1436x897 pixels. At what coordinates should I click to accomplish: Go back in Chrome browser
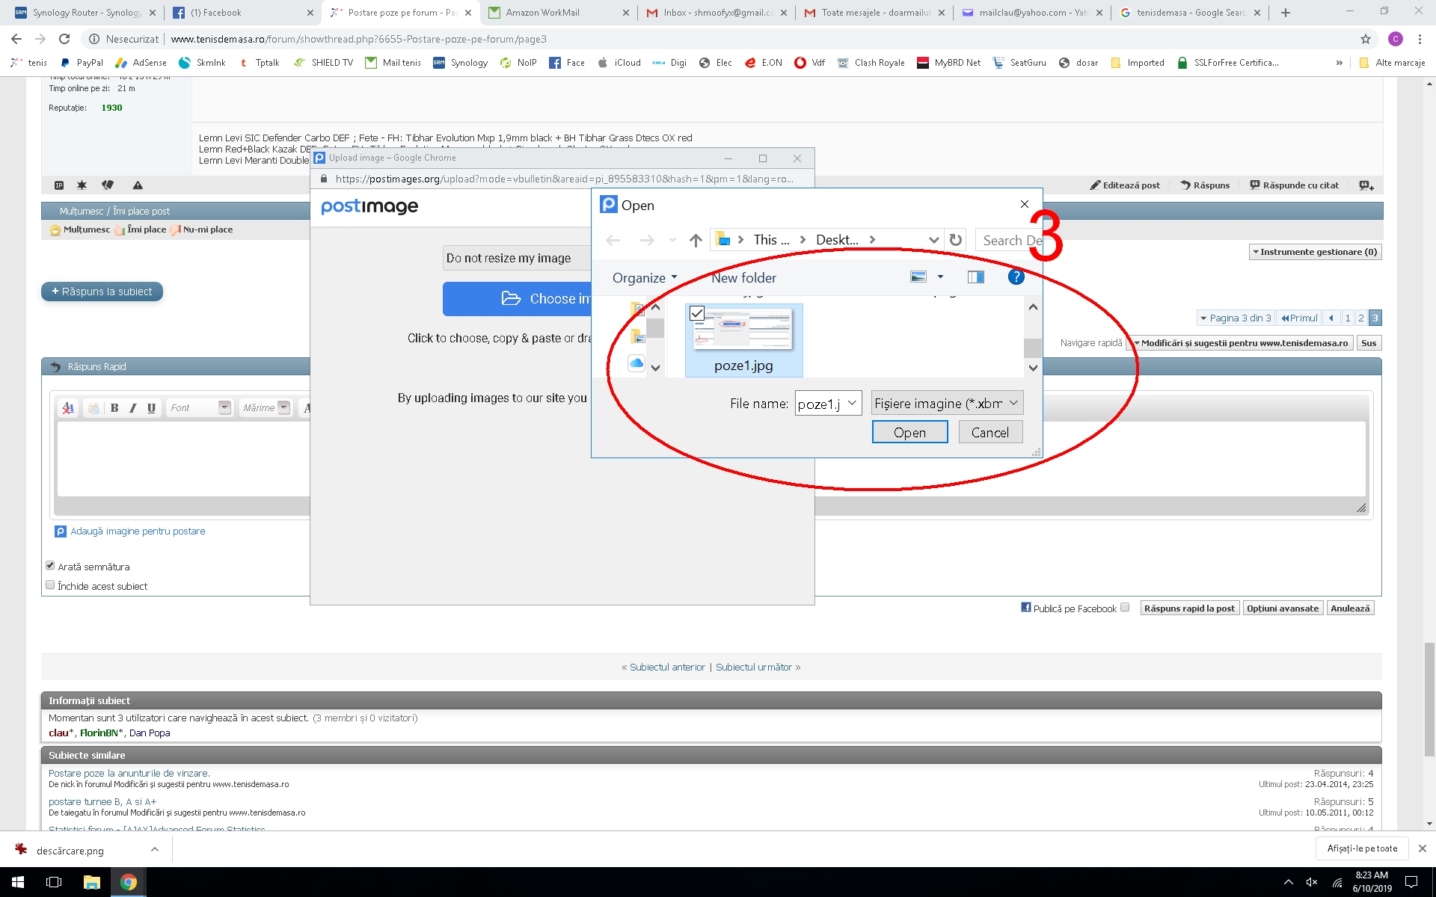16,39
